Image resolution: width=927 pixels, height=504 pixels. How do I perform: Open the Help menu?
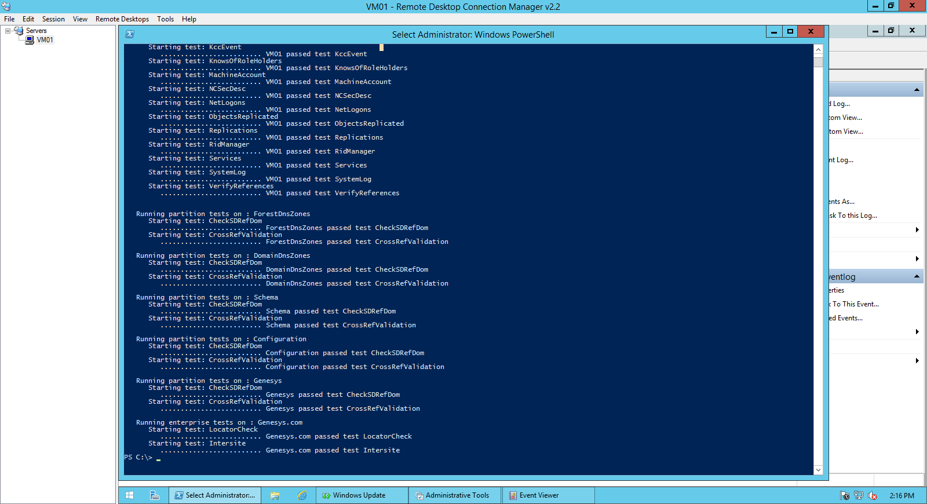189,19
